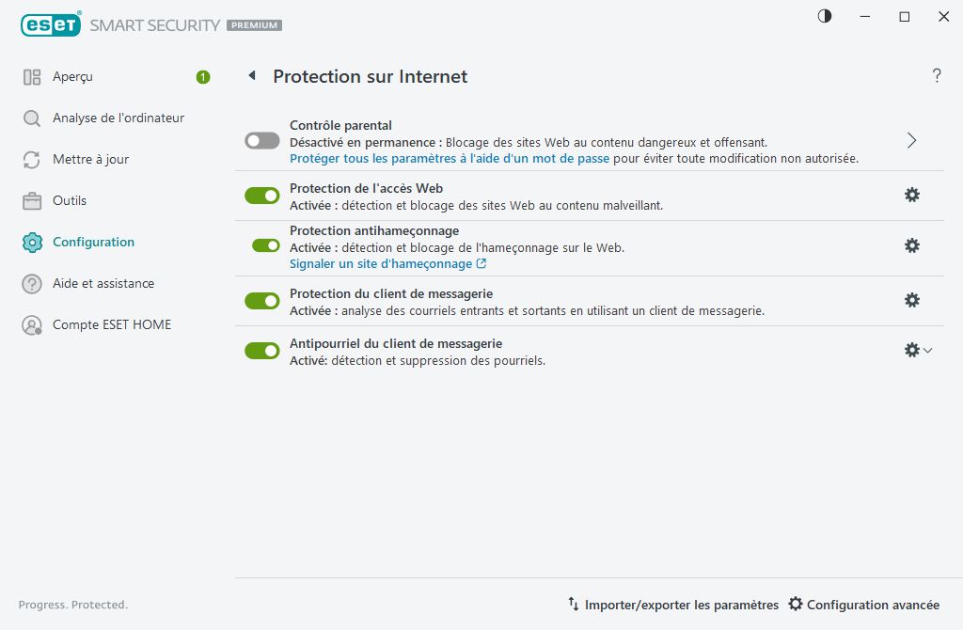Click the dark mode toggle icon in titlebar

coord(824,16)
